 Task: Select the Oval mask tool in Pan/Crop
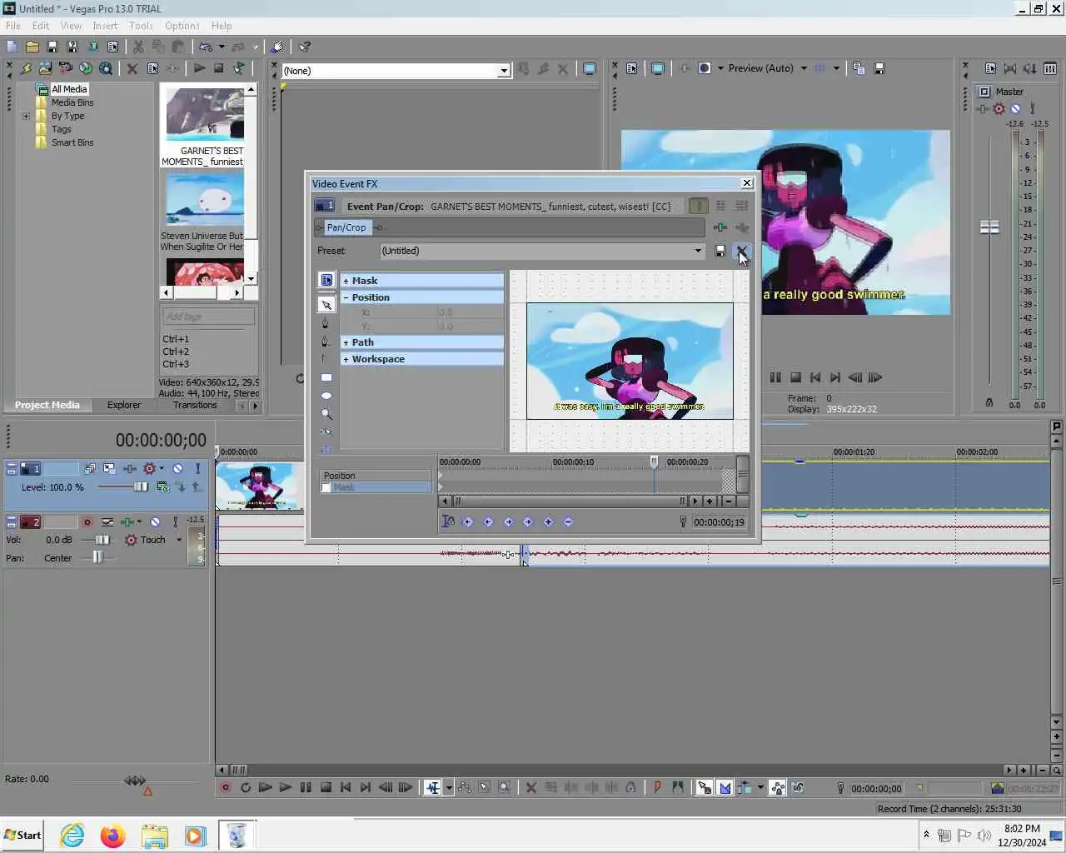326,396
